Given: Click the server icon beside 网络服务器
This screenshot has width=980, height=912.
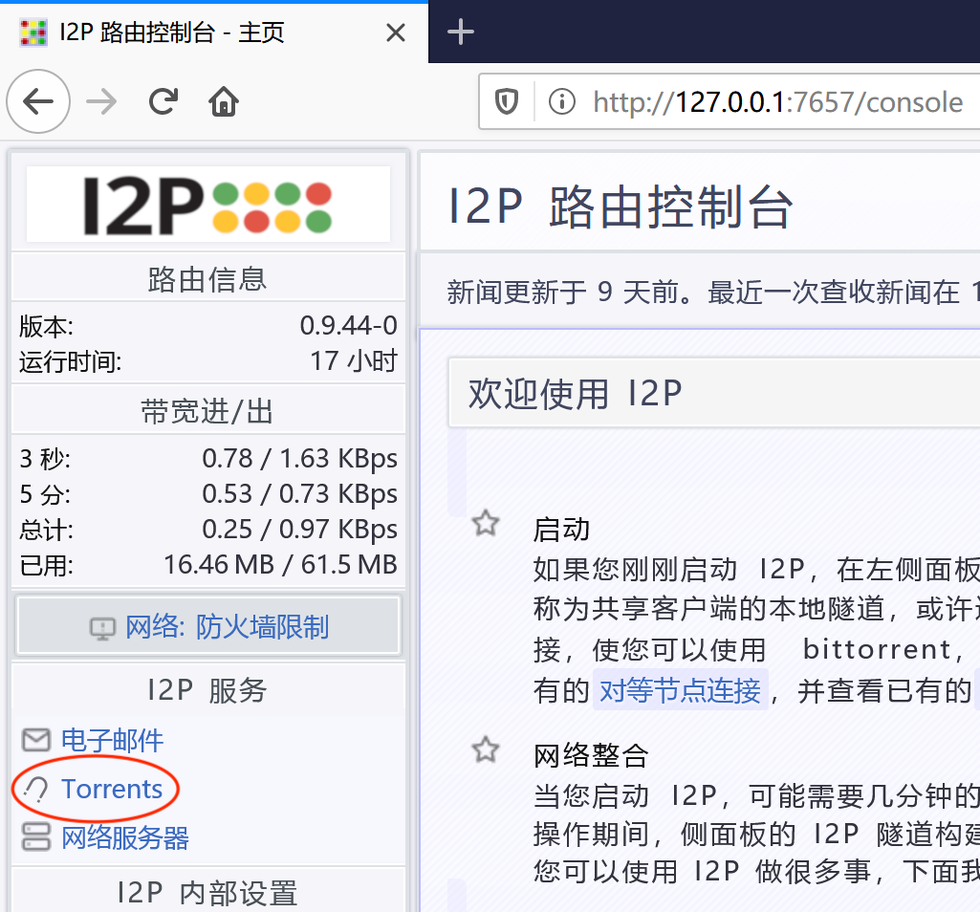Looking at the screenshot, I should tap(36, 837).
